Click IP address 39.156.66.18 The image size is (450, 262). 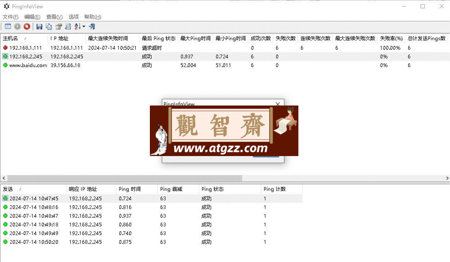pos(65,65)
